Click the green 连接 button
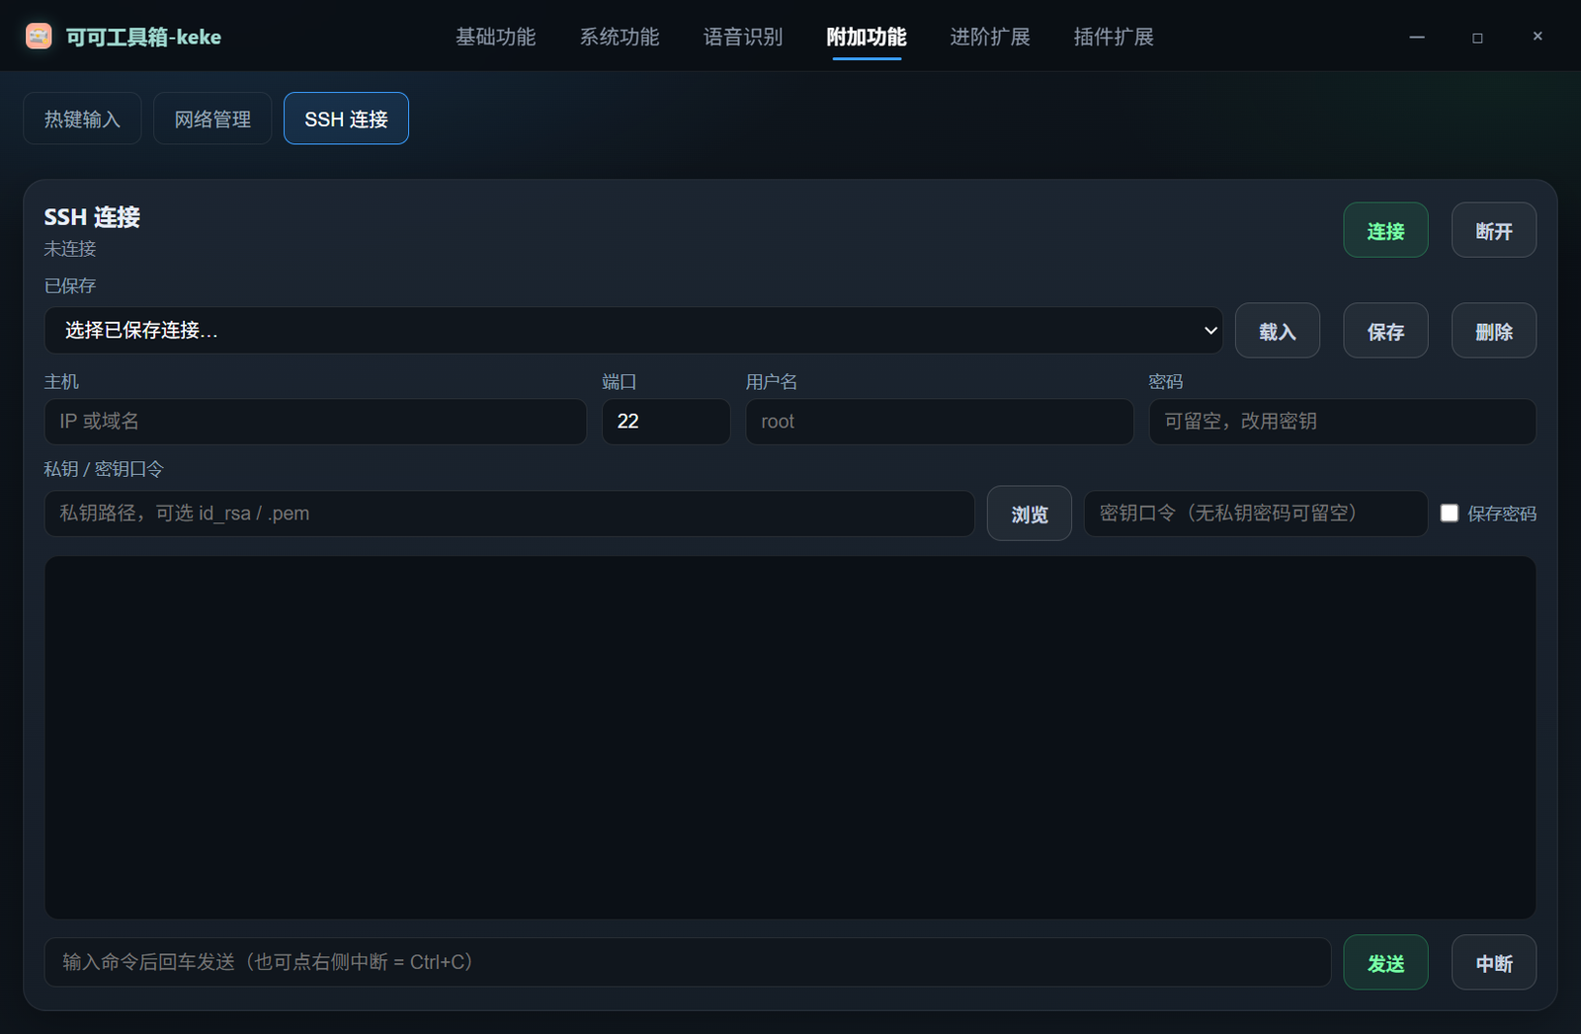The height and width of the screenshot is (1034, 1581). pyautogui.click(x=1385, y=230)
